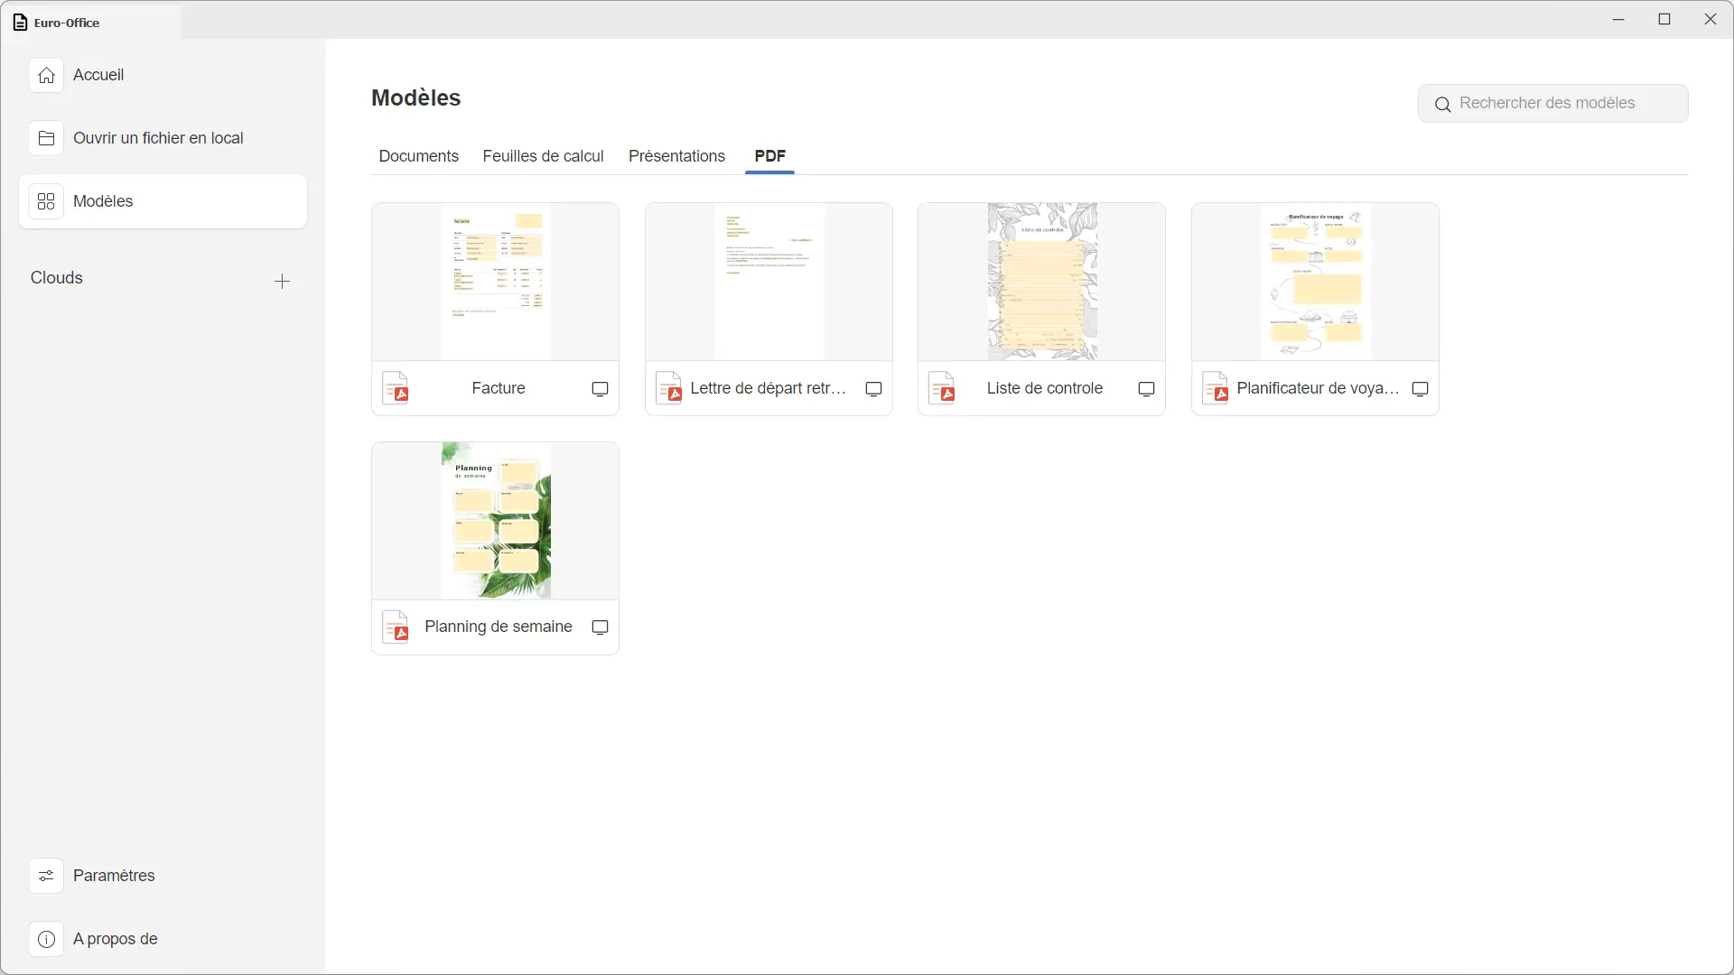Image resolution: width=1734 pixels, height=975 pixels.
Task: Open A propos de in the sidebar
Action: [x=163, y=939]
